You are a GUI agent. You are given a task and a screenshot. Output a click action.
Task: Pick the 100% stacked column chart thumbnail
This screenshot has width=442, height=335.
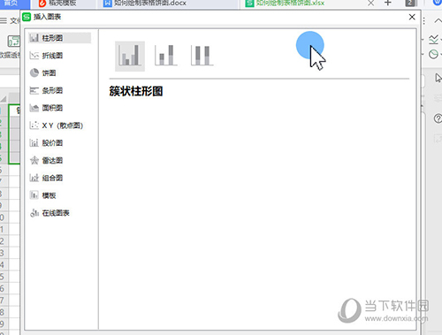[202, 56]
